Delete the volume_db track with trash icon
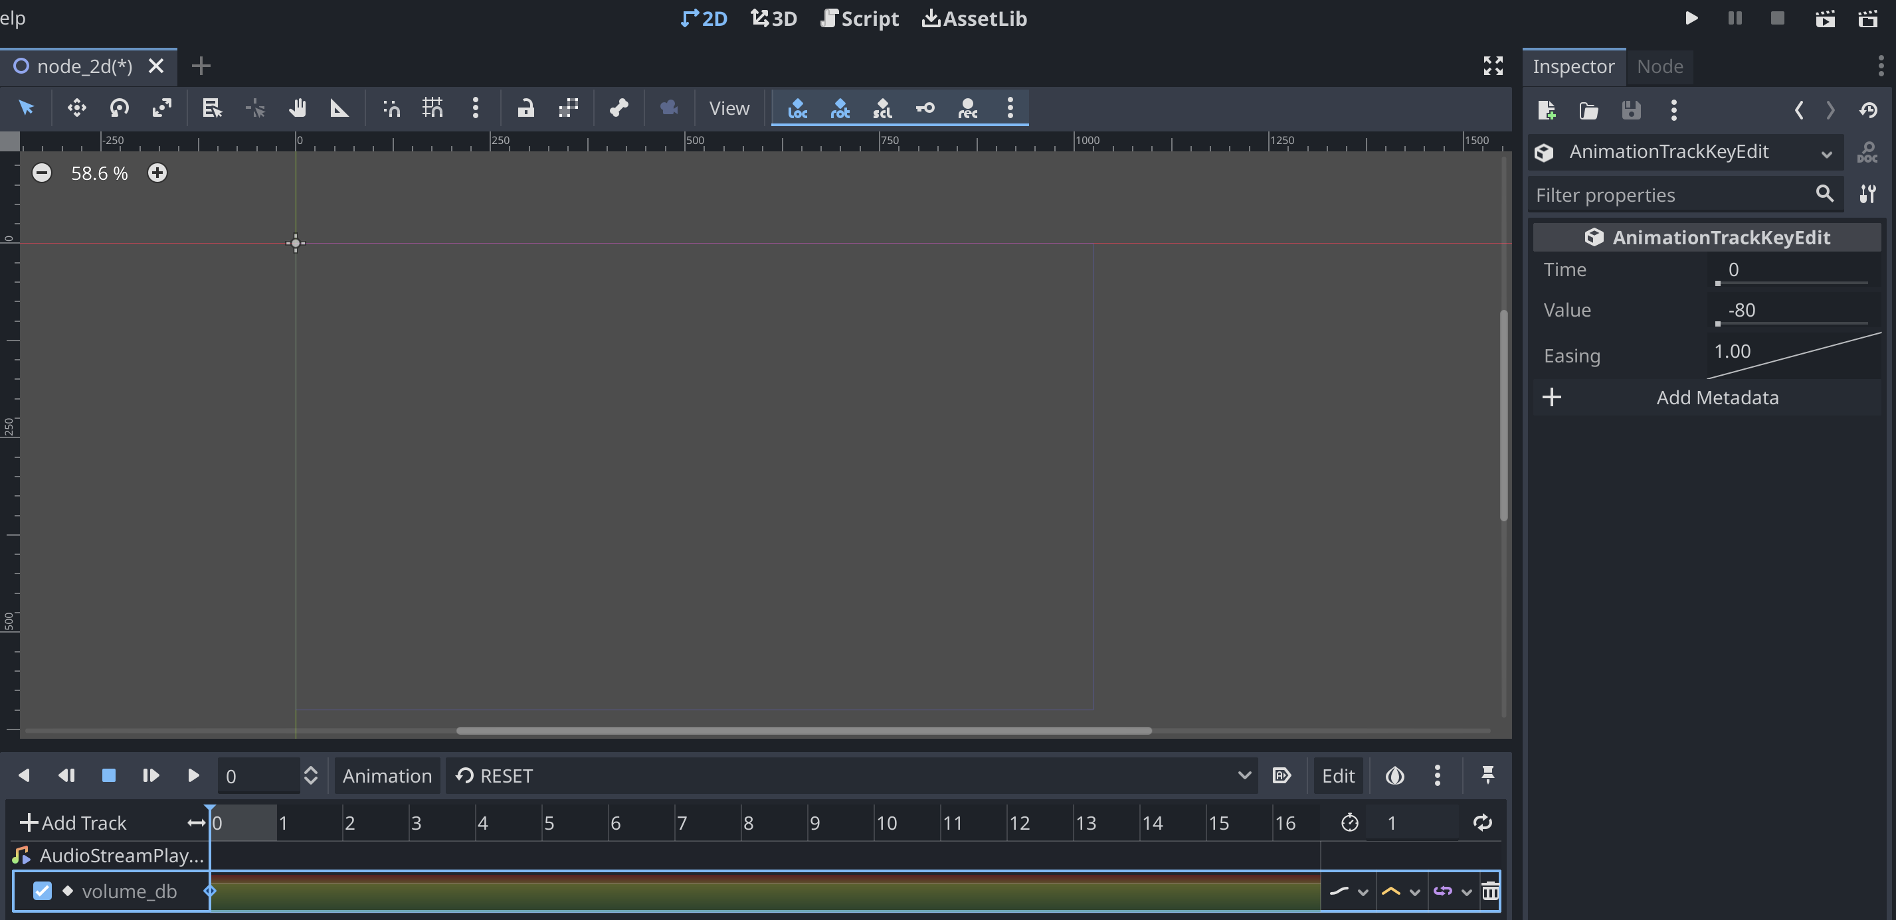The width and height of the screenshot is (1896, 920). click(1489, 891)
